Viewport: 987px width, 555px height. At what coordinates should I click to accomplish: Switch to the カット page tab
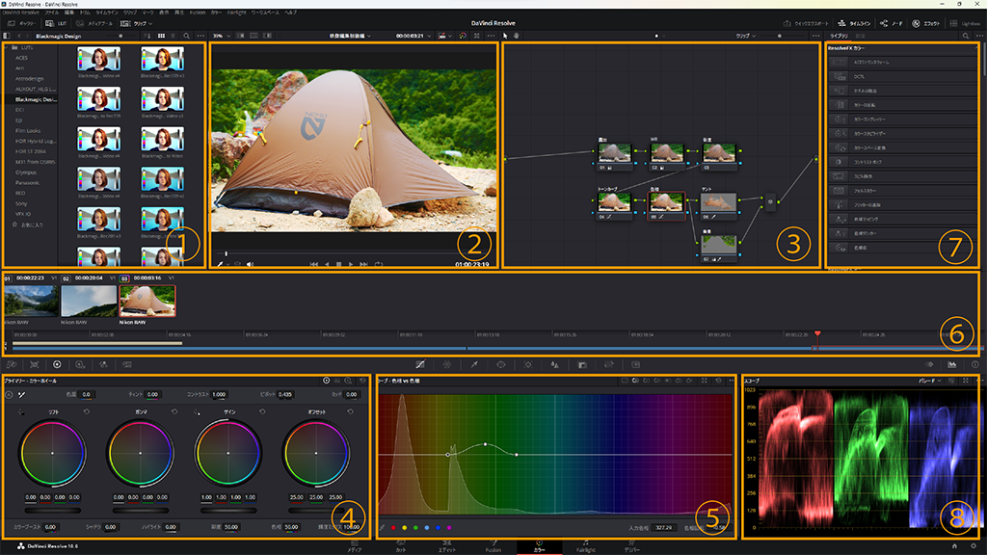pos(400,546)
